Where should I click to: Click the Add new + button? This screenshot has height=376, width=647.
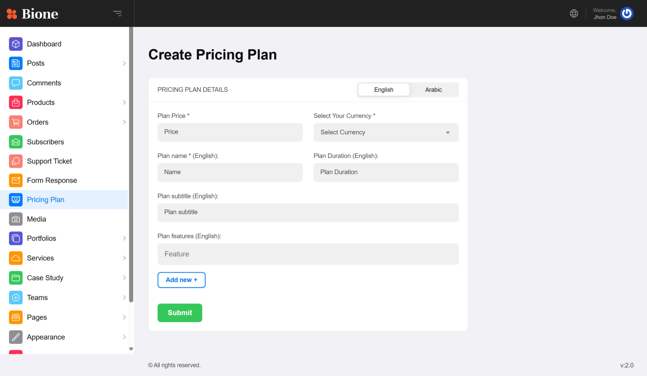coord(181,280)
